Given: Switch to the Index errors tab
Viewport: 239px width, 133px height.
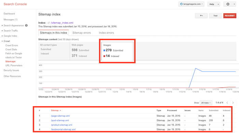Looking at the screenshot, I should [106, 33].
